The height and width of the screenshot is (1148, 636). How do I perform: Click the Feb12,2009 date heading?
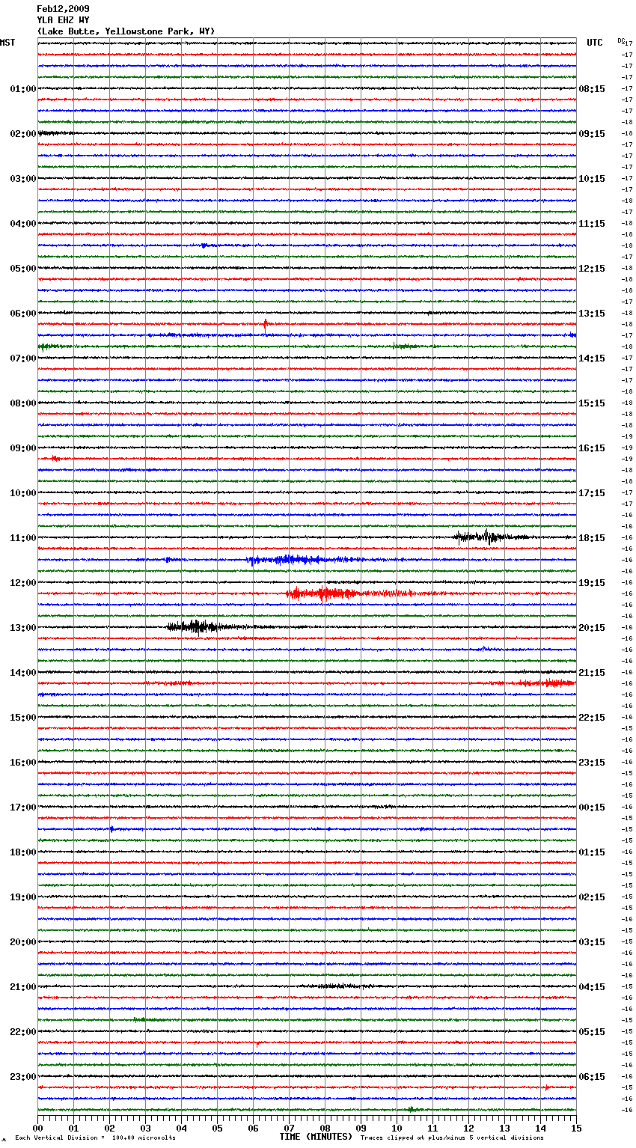point(63,9)
